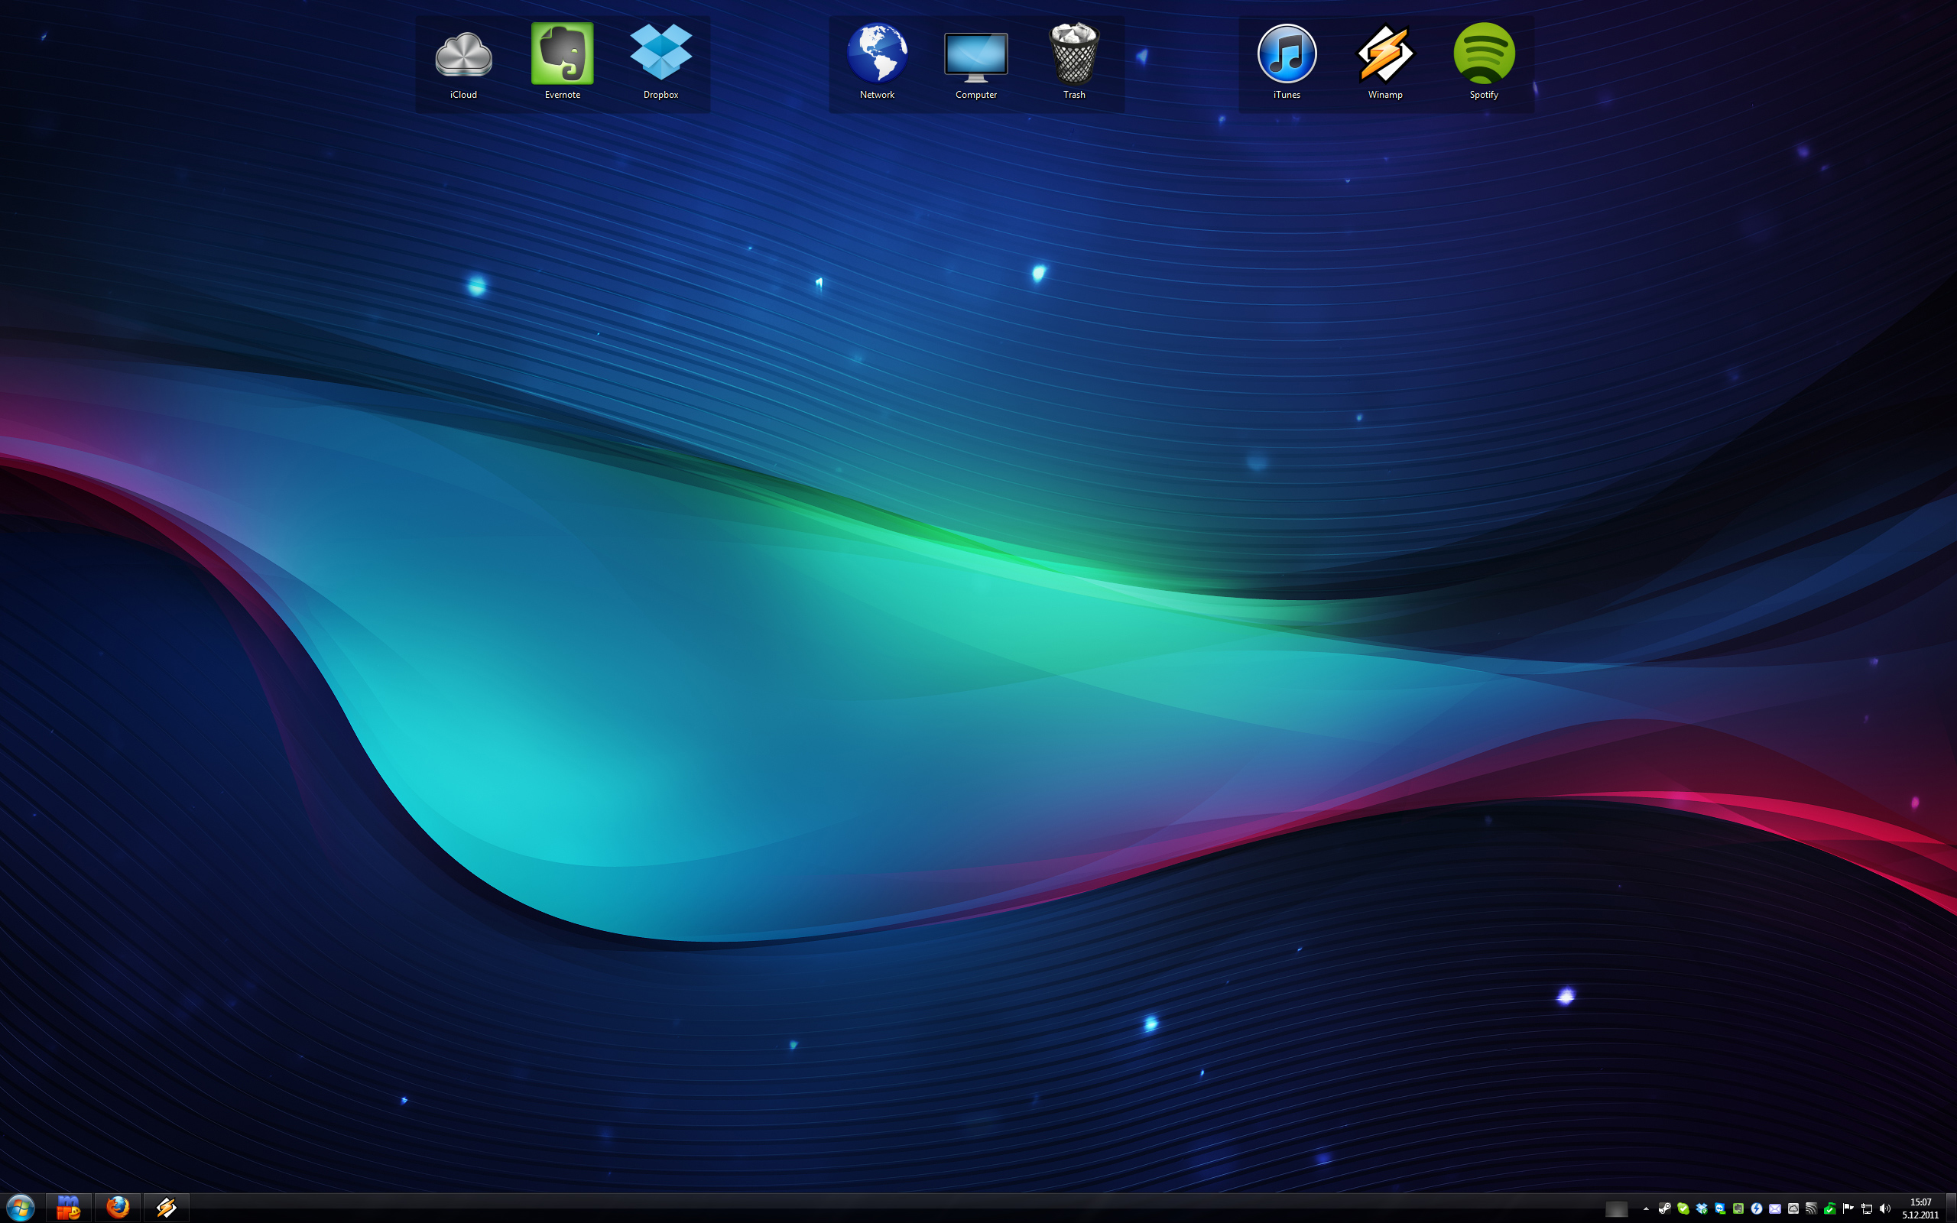Select the Dropbox desktop icon
This screenshot has height=1223, width=1957.
pos(660,54)
